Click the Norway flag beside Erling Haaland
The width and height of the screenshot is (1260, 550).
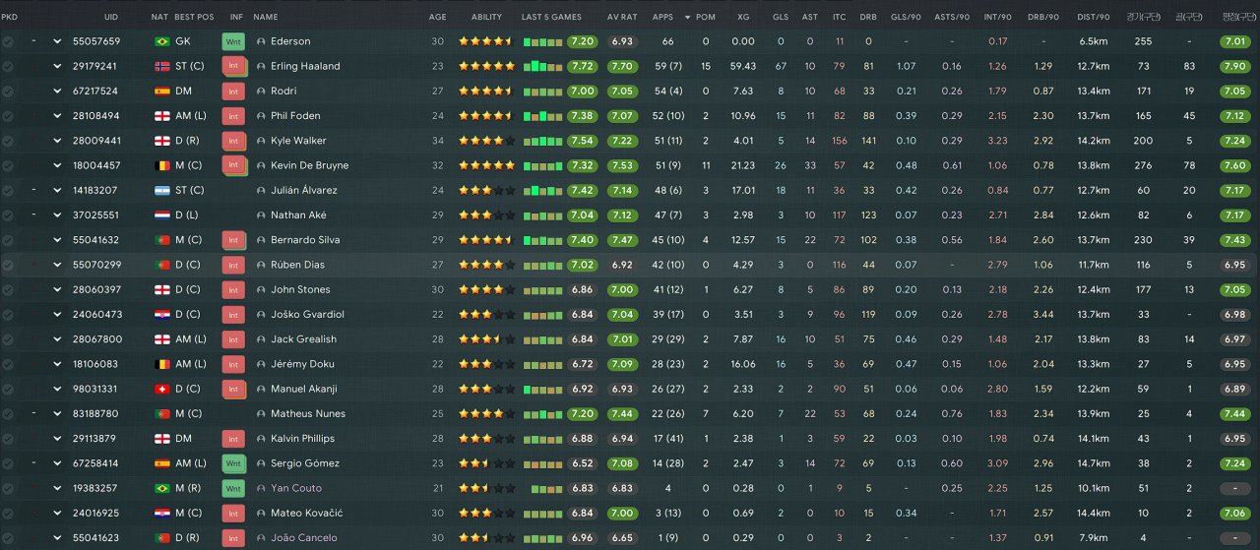[x=161, y=67]
